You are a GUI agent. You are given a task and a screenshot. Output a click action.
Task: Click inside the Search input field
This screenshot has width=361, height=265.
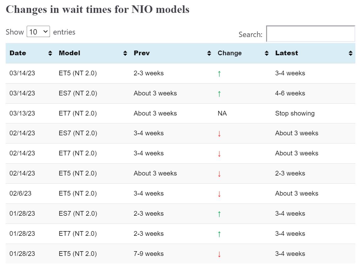point(310,34)
